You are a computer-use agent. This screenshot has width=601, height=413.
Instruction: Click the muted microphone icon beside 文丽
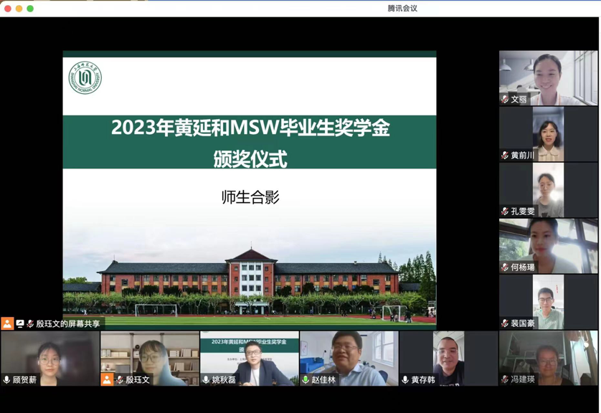pyautogui.click(x=505, y=100)
